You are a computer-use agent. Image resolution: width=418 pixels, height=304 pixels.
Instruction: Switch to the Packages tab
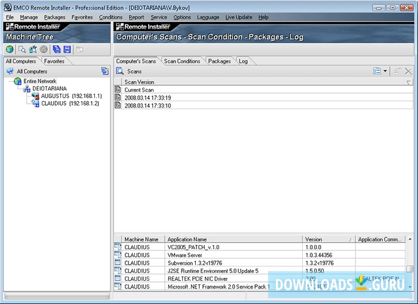click(x=219, y=61)
